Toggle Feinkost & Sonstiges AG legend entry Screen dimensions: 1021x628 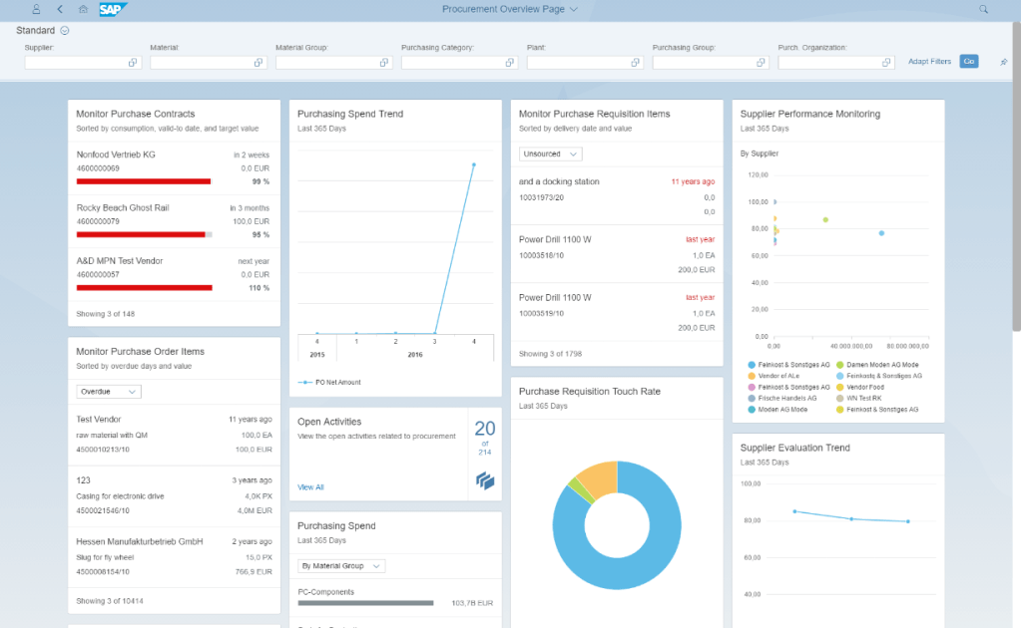tap(793, 365)
